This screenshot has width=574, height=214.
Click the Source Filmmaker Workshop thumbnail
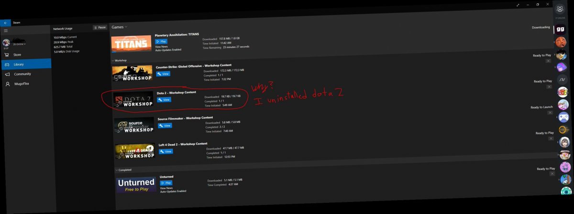click(134, 125)
